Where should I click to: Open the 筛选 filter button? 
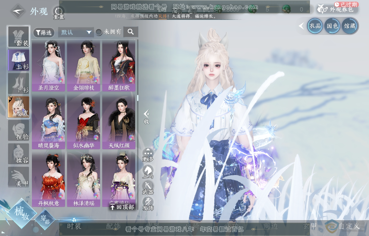(x=44, y=33)
